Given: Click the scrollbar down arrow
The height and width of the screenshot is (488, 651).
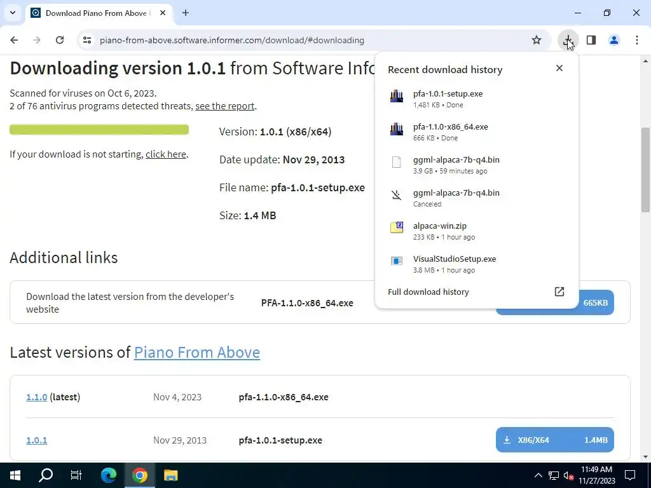Looking at the screenshot, I should (x=645, y=457).
